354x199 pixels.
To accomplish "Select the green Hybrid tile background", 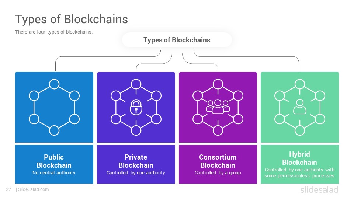I will 299,107.
